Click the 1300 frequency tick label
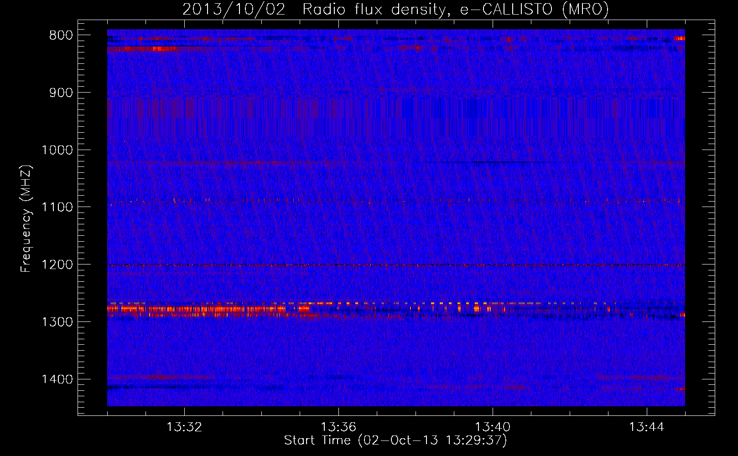This screenshot has width=738, height=456. click(57, 322)
